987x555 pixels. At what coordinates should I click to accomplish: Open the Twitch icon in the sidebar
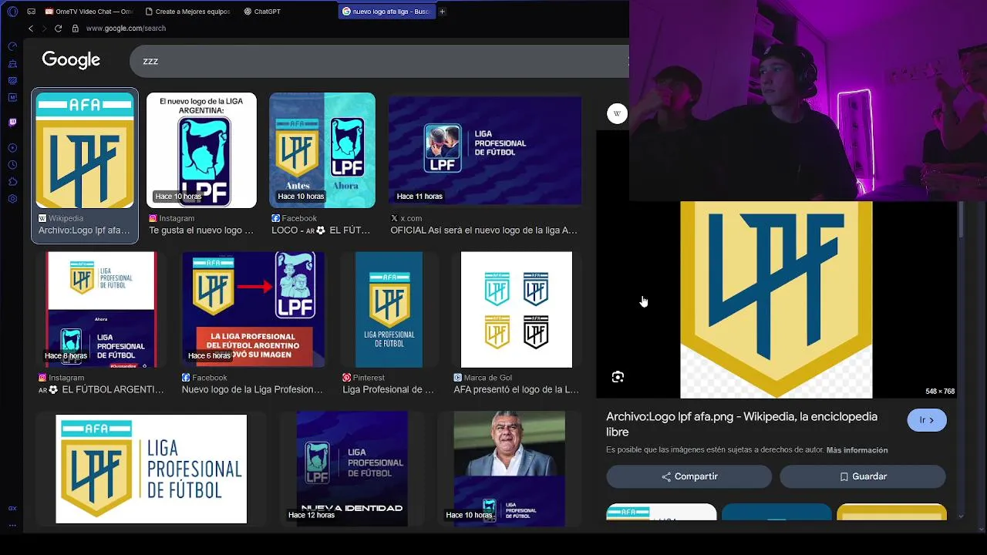(x=12, y=122)
